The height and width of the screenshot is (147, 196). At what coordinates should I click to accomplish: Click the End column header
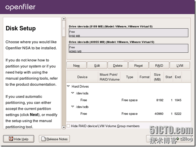(x=178, y=77)
